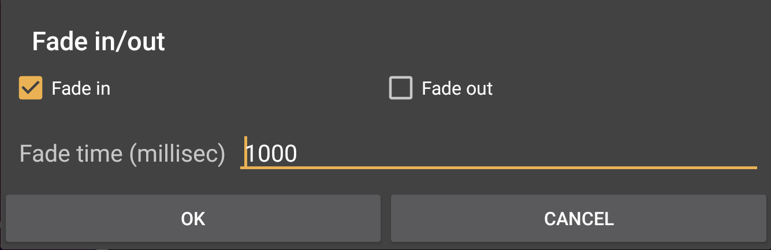This screenshot has width=771, height=250.
Task: Select the fade duration text box
Action: (498, 154)
